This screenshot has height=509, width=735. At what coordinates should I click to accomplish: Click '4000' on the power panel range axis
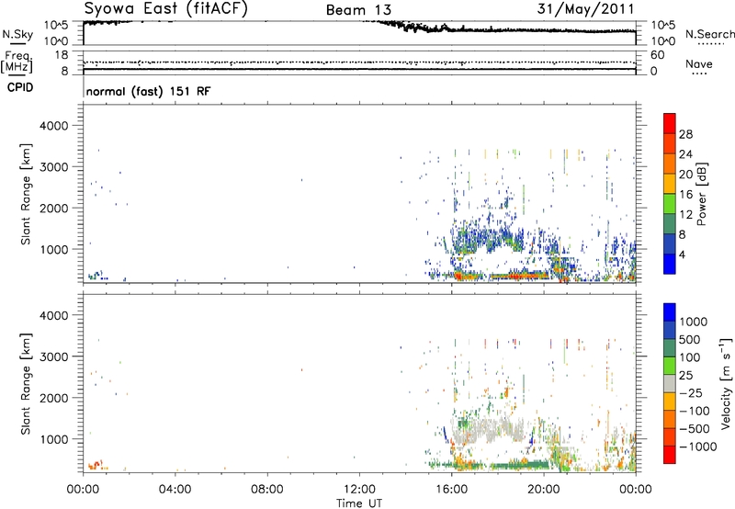click(54, 126)
